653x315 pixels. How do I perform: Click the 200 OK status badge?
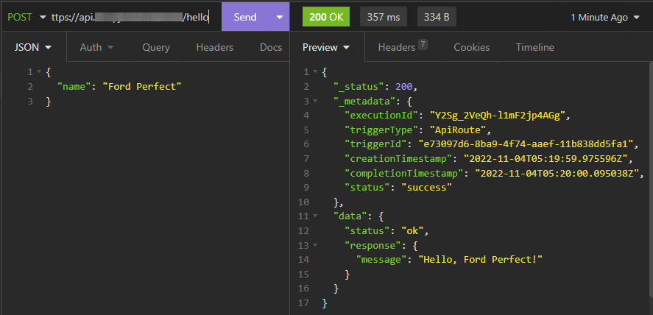pyautogui.click(x=327, y=17)
